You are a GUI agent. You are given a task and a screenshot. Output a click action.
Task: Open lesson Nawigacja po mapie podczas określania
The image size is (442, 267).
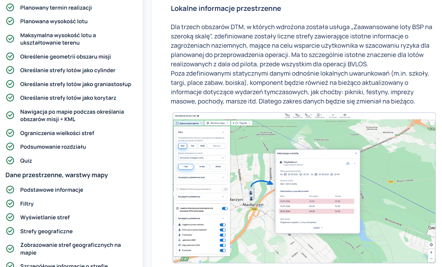click(x=72, y=115)
